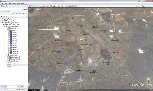Click the search input field

11,9
